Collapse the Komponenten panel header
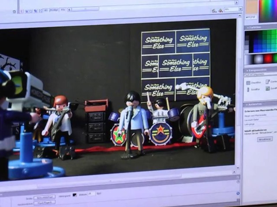 pos(261,70)
